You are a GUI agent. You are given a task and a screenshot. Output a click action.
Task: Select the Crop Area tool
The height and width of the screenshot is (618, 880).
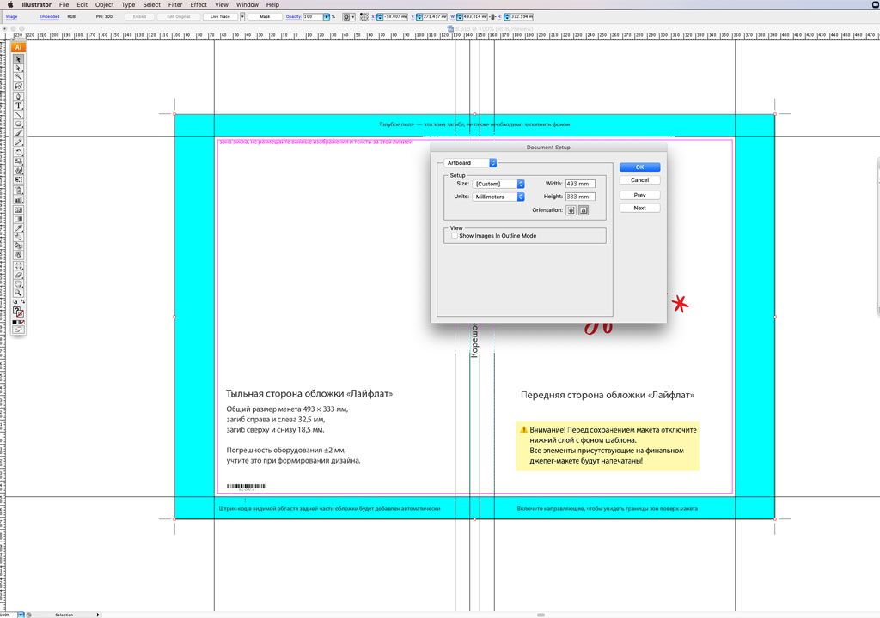point(19,266)
